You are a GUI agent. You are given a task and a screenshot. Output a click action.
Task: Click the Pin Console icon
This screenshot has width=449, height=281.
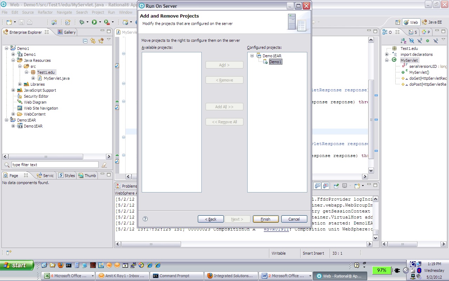[x=336, y=185]
